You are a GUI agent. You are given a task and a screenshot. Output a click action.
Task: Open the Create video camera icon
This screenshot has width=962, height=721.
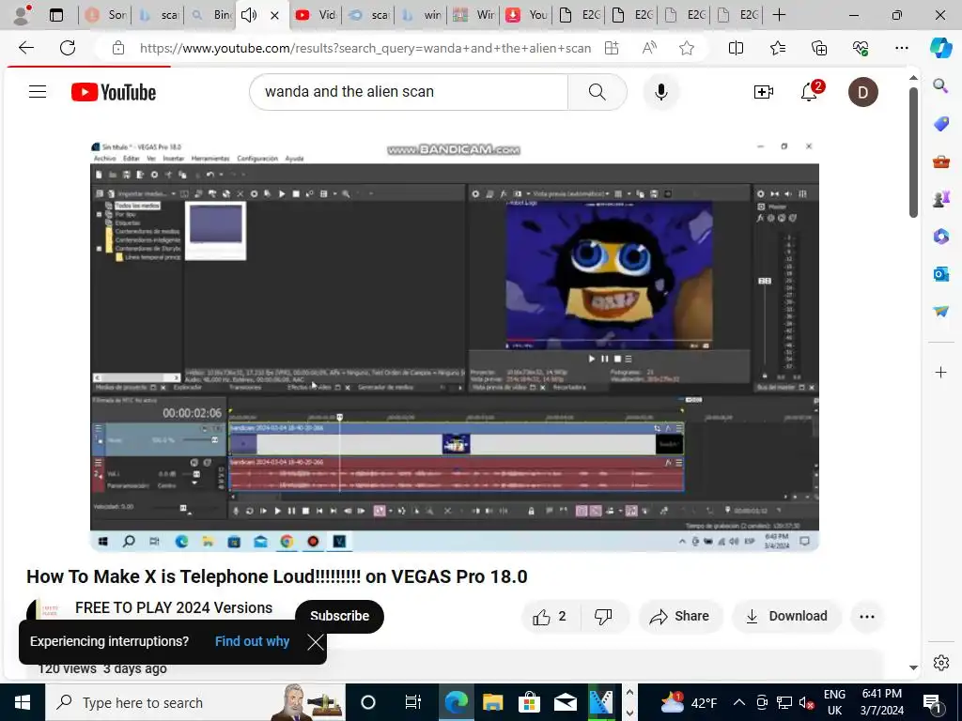tap(763, 92)
